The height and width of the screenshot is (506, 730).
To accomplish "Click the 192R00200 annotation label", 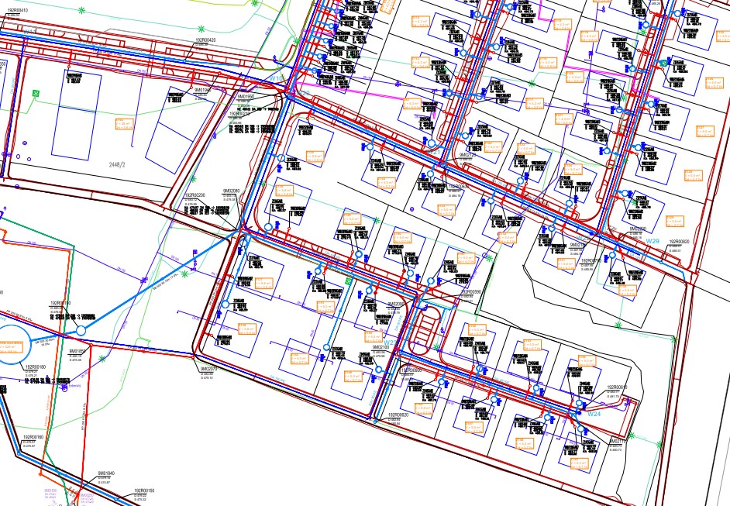I will (194, 195).
